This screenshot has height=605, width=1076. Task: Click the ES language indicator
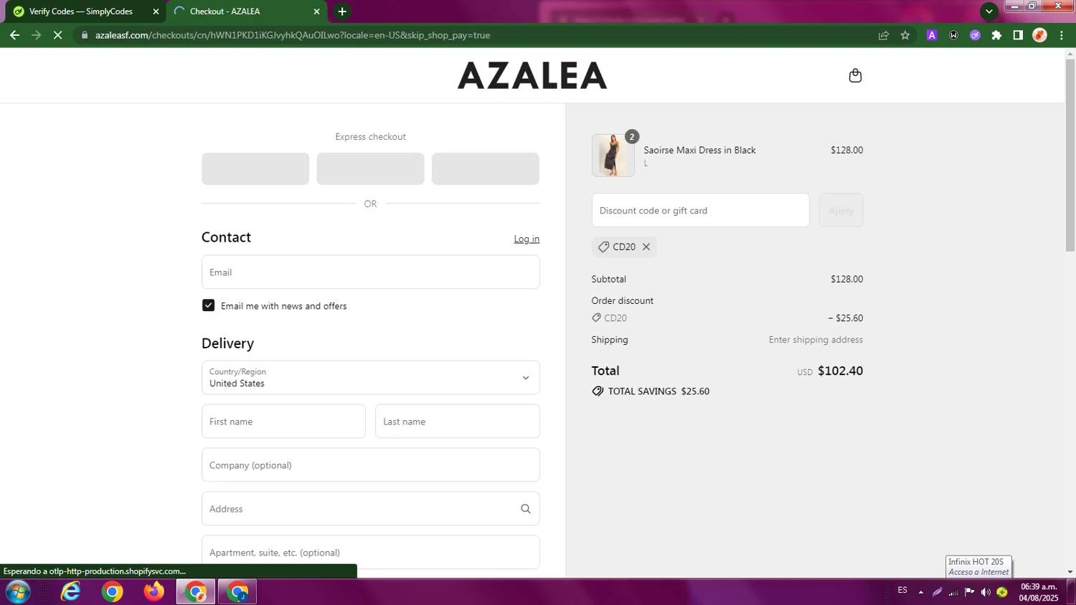902,591
